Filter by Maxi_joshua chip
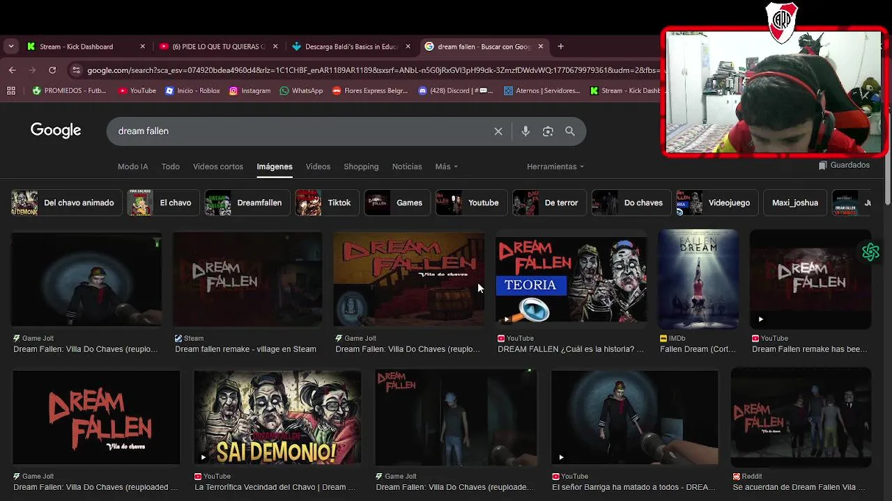The image size is (892, 501). click(795, 202)
